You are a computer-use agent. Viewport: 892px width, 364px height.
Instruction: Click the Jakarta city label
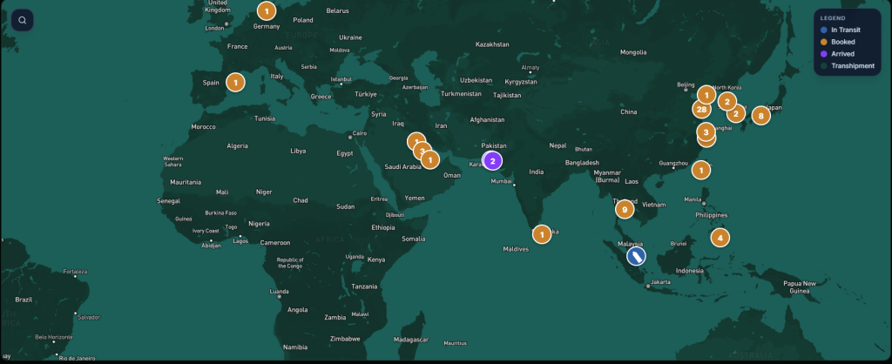(x=660, y=282)
